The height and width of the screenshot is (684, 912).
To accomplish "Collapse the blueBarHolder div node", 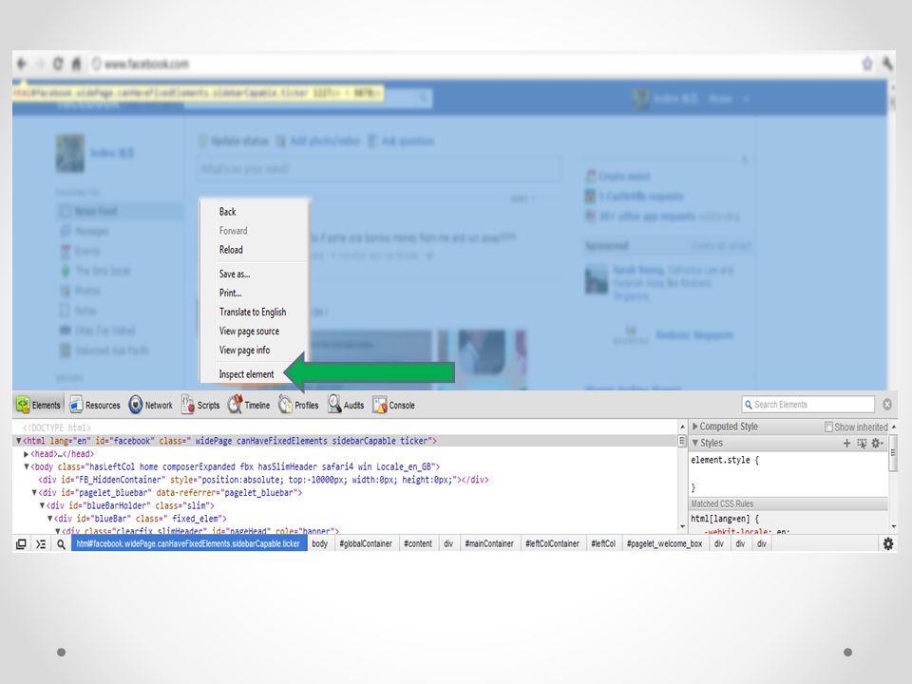I will pyautogui.click(x=42, y=505).
